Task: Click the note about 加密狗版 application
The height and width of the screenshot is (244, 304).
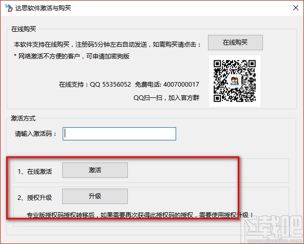Action: [x=72, y=56]
